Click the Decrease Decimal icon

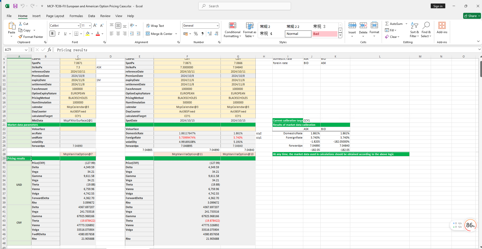coord(216,34)
